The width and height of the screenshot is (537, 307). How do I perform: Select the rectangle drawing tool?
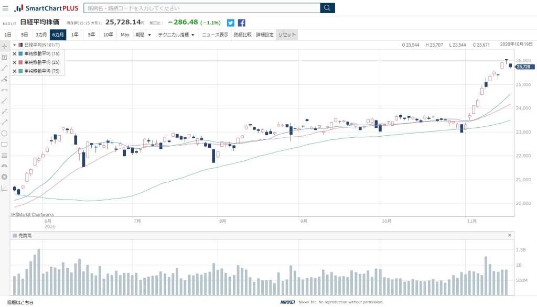pyautogui.click(x=5, y=144)
